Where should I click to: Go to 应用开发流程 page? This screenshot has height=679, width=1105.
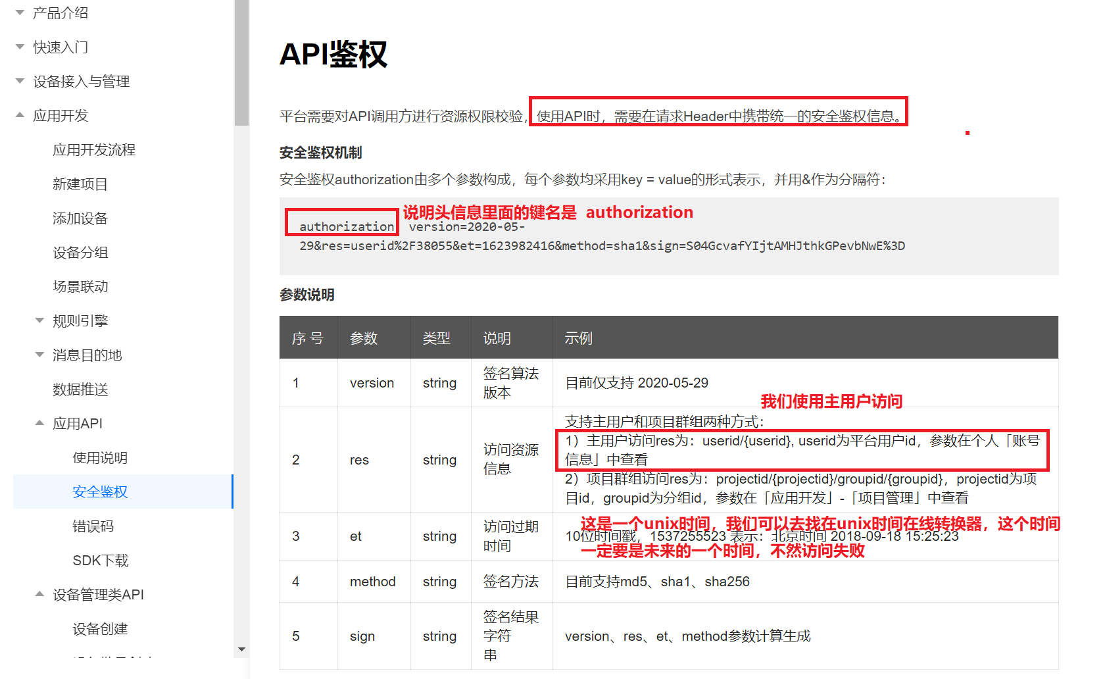[x=94, y=150]
